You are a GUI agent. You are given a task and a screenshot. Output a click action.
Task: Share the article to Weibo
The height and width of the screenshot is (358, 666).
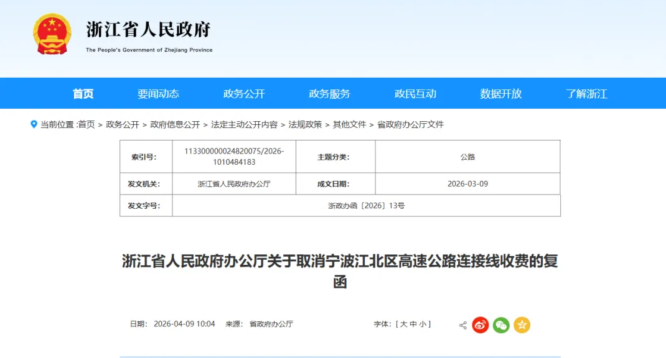coord(480,325)
